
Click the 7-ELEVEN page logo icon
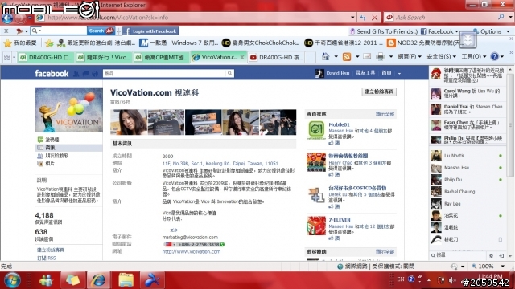(x=316, y=226)
